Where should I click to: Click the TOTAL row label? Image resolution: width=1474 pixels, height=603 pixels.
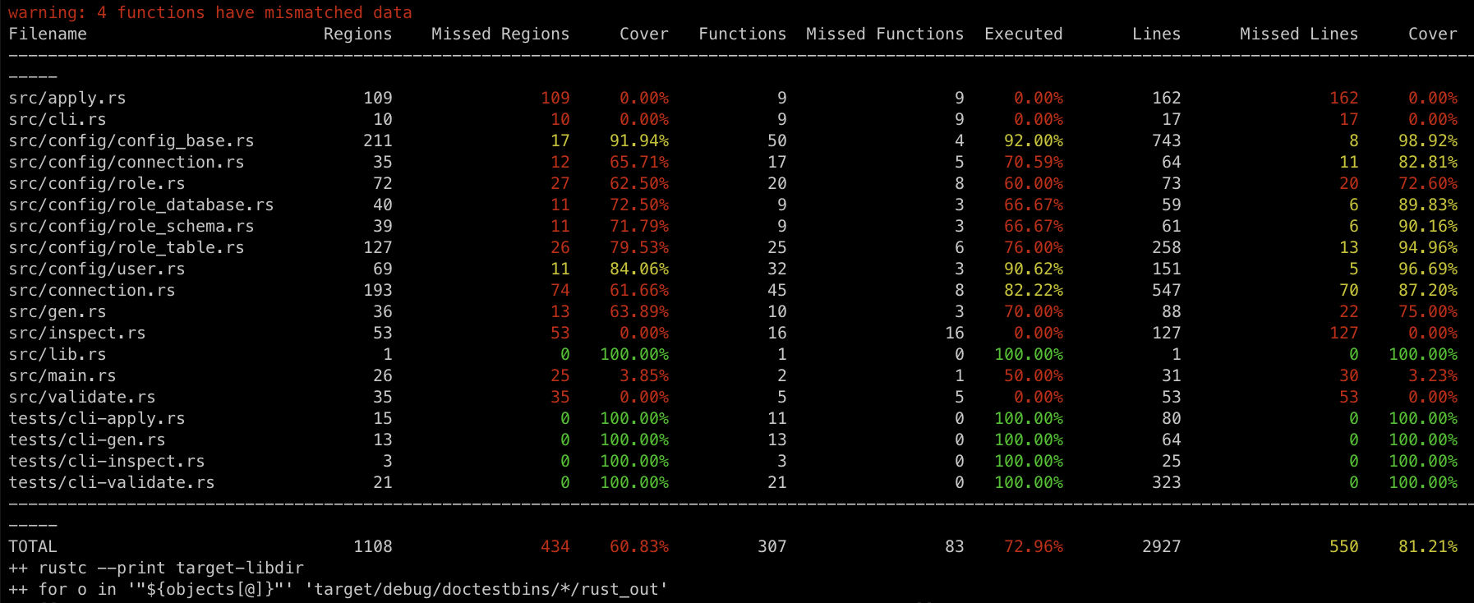pyautogui.click(x=33, y=546)
